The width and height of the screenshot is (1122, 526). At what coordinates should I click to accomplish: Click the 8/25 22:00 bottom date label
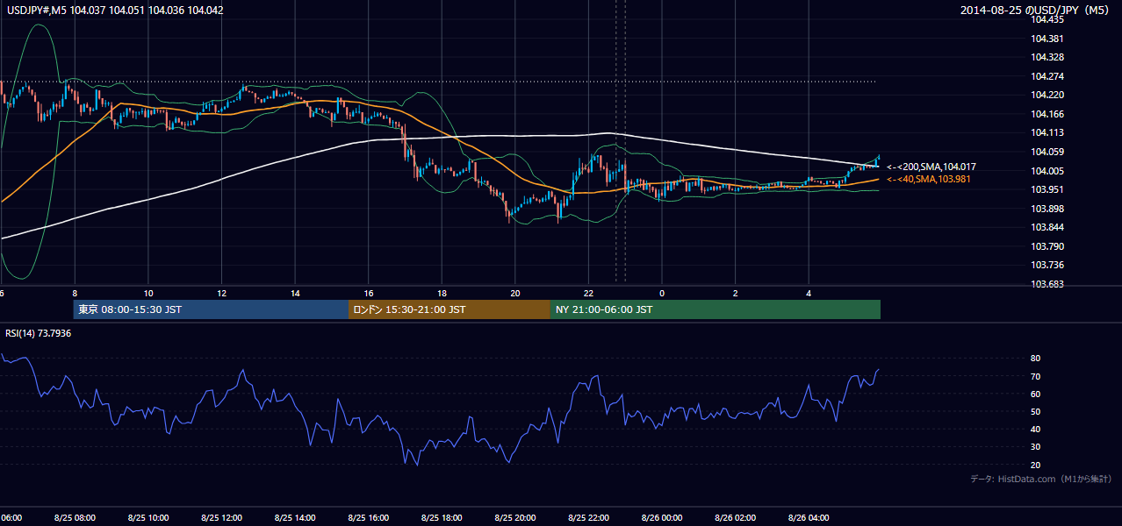[589, 518]
